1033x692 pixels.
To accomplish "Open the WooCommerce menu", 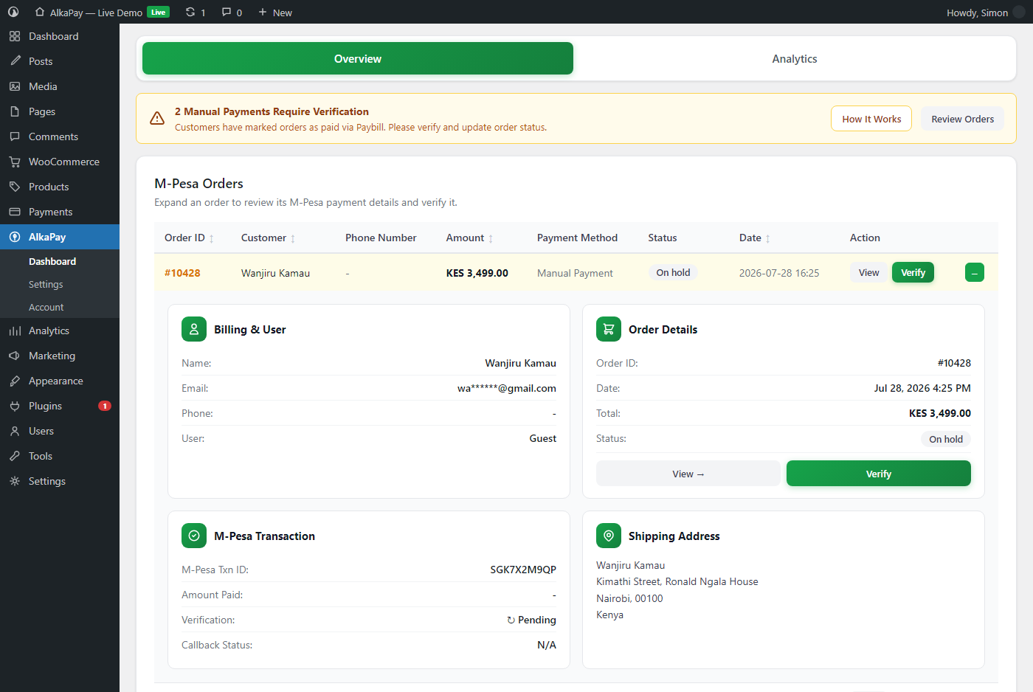I will point(60,162).
